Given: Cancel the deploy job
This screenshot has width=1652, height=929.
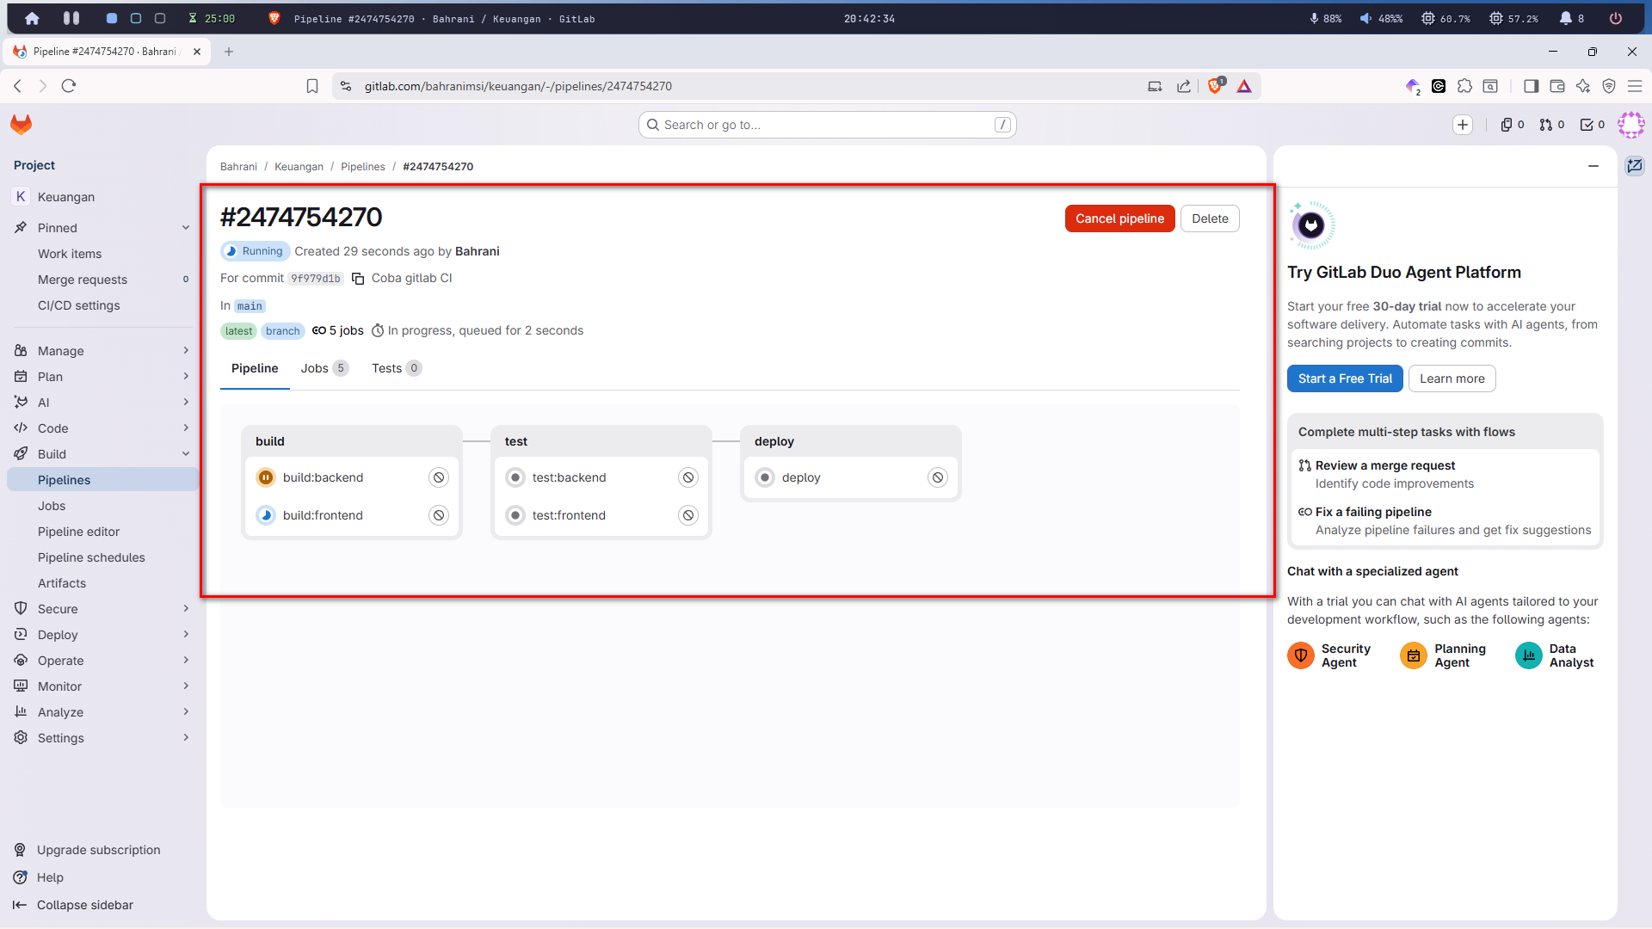Looking at the screenshot, I should coord(938,477).
